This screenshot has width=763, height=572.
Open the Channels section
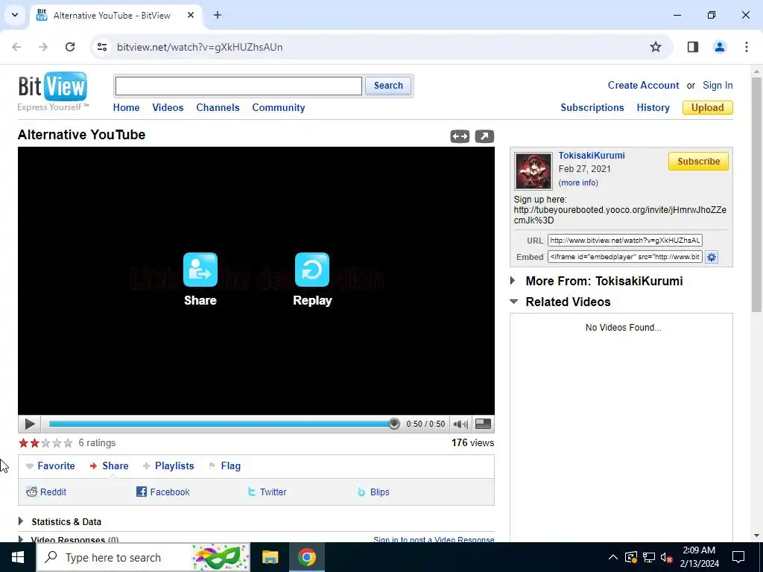coord(218,107)
